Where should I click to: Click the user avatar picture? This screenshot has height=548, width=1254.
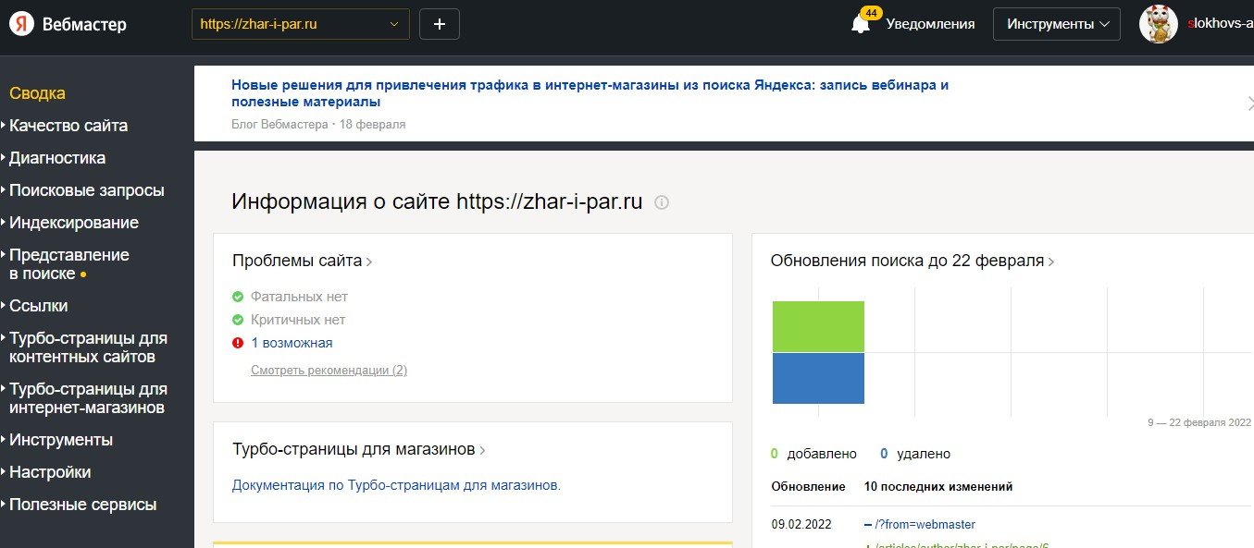click(x=1159, y=24)
